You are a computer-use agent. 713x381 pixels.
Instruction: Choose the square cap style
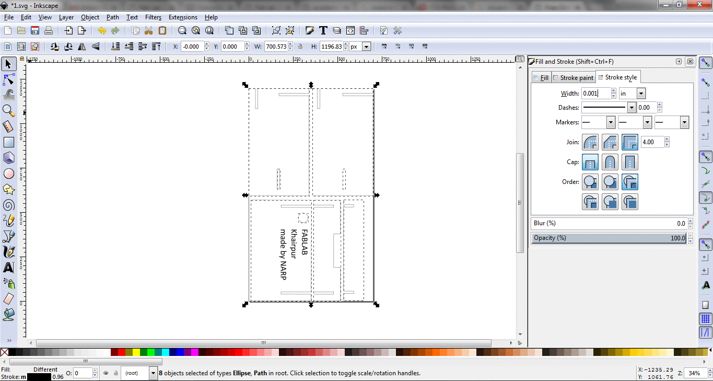tap(630, 162)
